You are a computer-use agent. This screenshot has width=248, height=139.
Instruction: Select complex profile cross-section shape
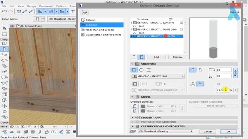(148, 70)
